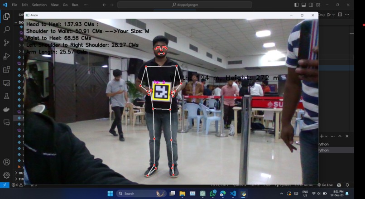
Task: Toggle the primary side bar layout icon
Action: click(x=296, y=5)
